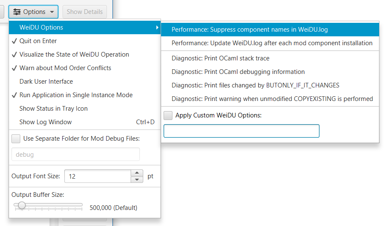The width and height of the screenshot is (388, 226).
Task: Click the Output Font Size value field
Action: pos(97,176)
